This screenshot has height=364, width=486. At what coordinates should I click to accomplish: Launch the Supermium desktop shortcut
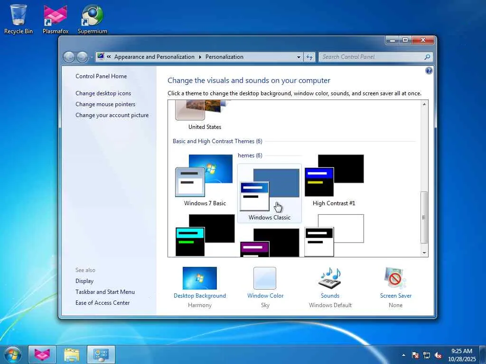93,18
